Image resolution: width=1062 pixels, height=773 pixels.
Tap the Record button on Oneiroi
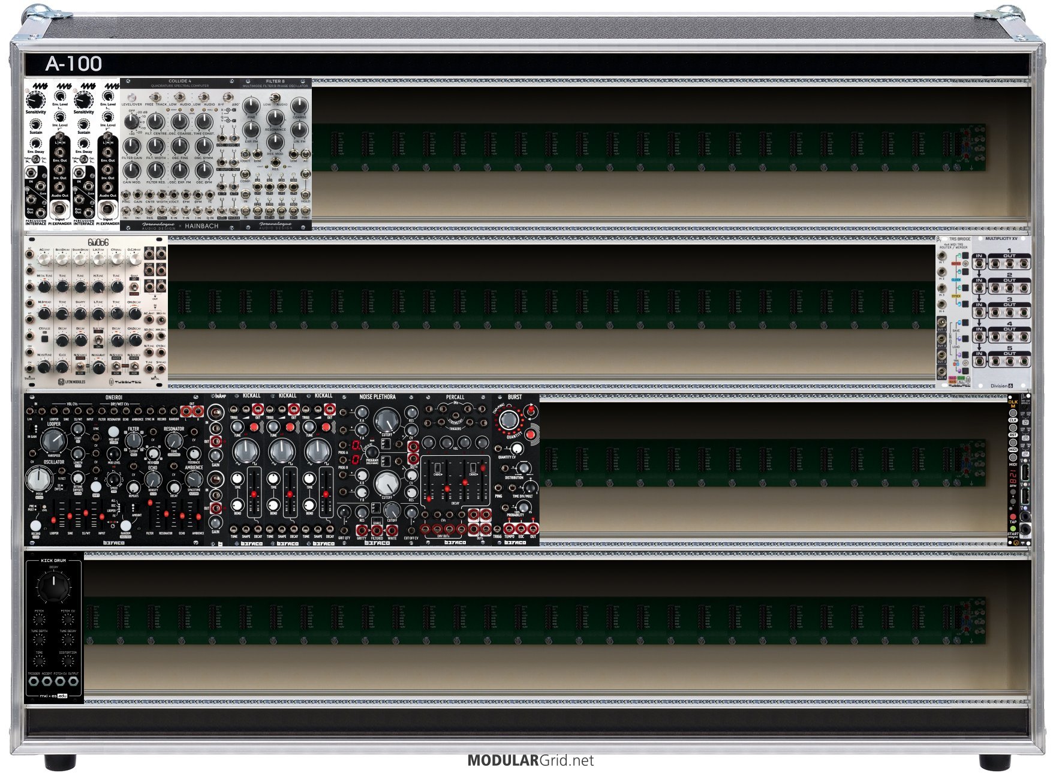(x=36, y=525)
